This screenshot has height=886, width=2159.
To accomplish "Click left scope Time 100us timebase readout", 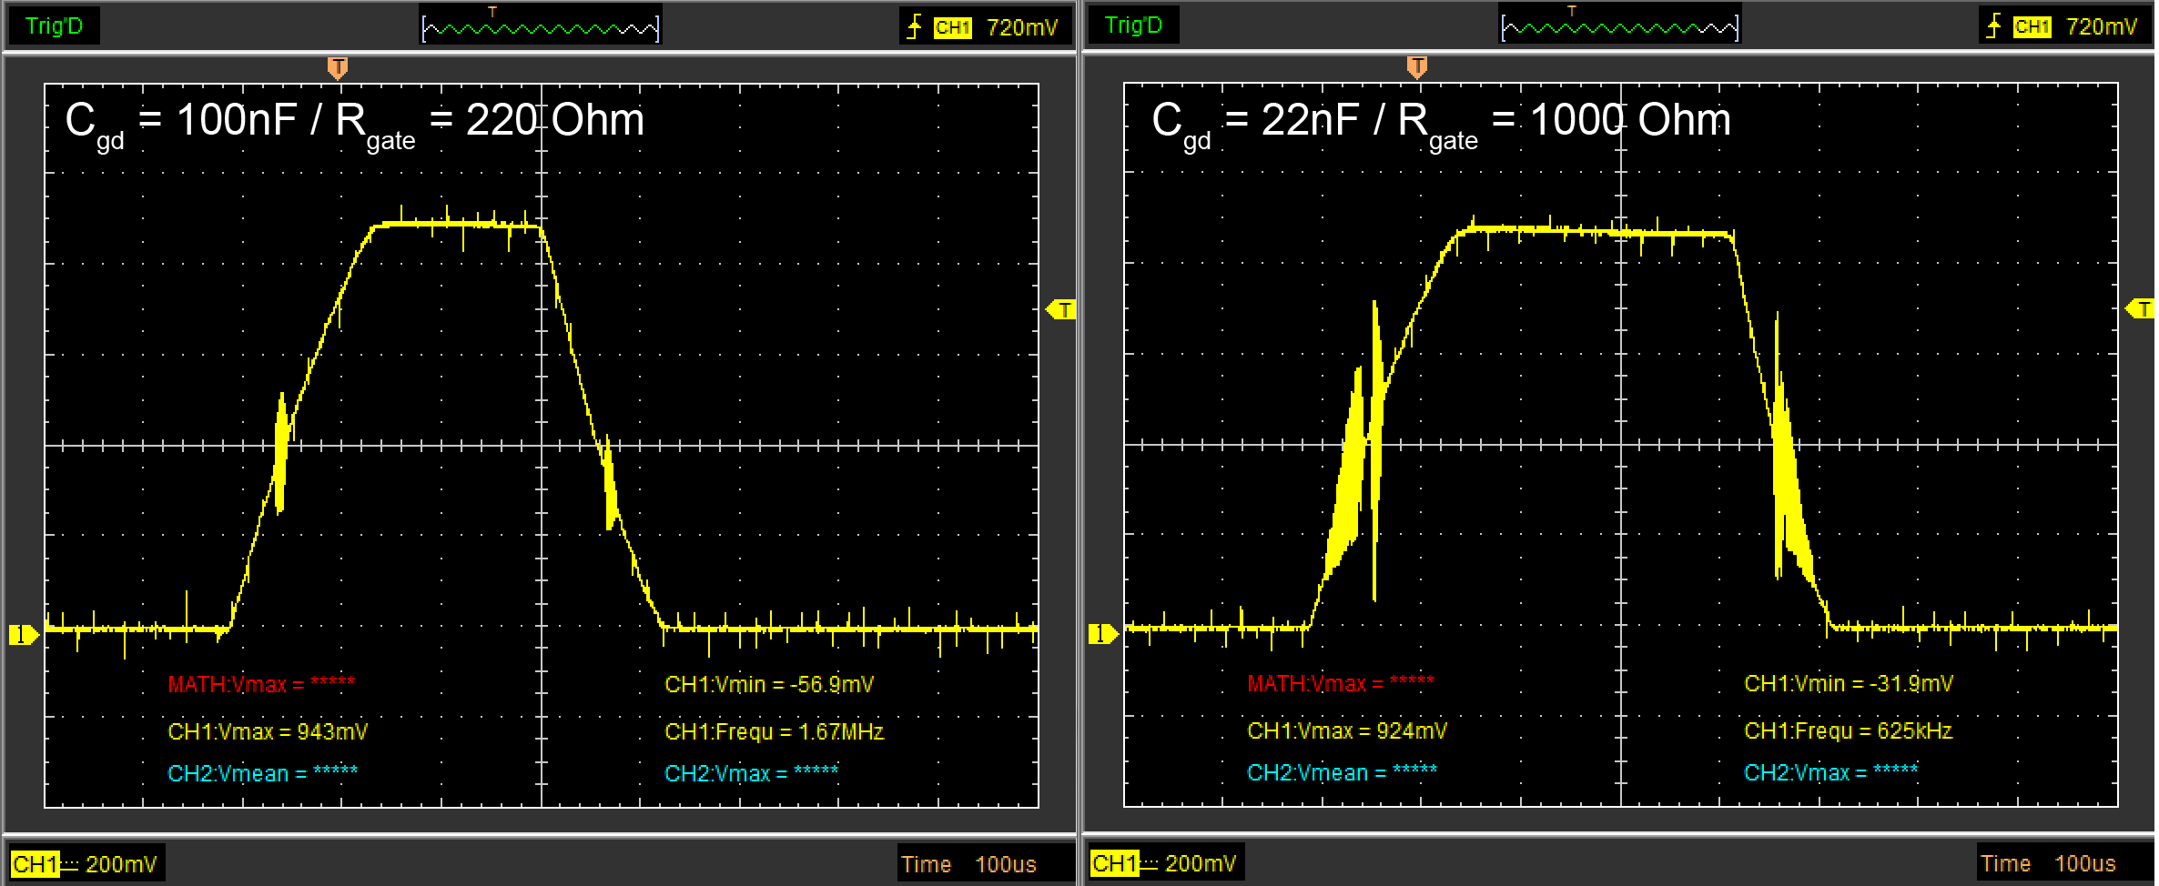I will pos(968,864).
